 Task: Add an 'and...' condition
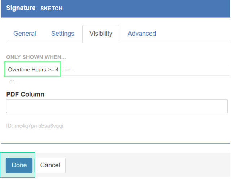(68, 70)
